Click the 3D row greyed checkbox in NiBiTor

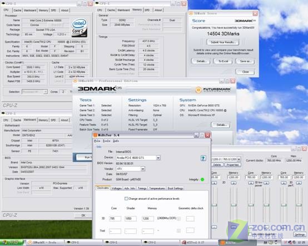179,219
